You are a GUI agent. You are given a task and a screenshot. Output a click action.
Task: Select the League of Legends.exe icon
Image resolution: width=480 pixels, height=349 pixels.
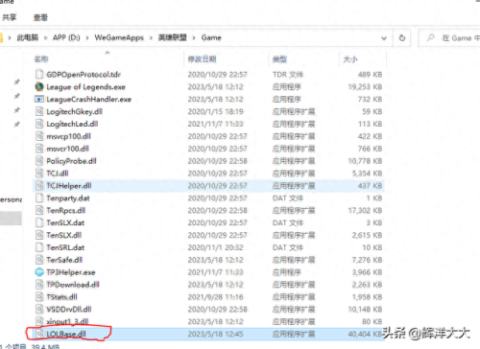39,86
